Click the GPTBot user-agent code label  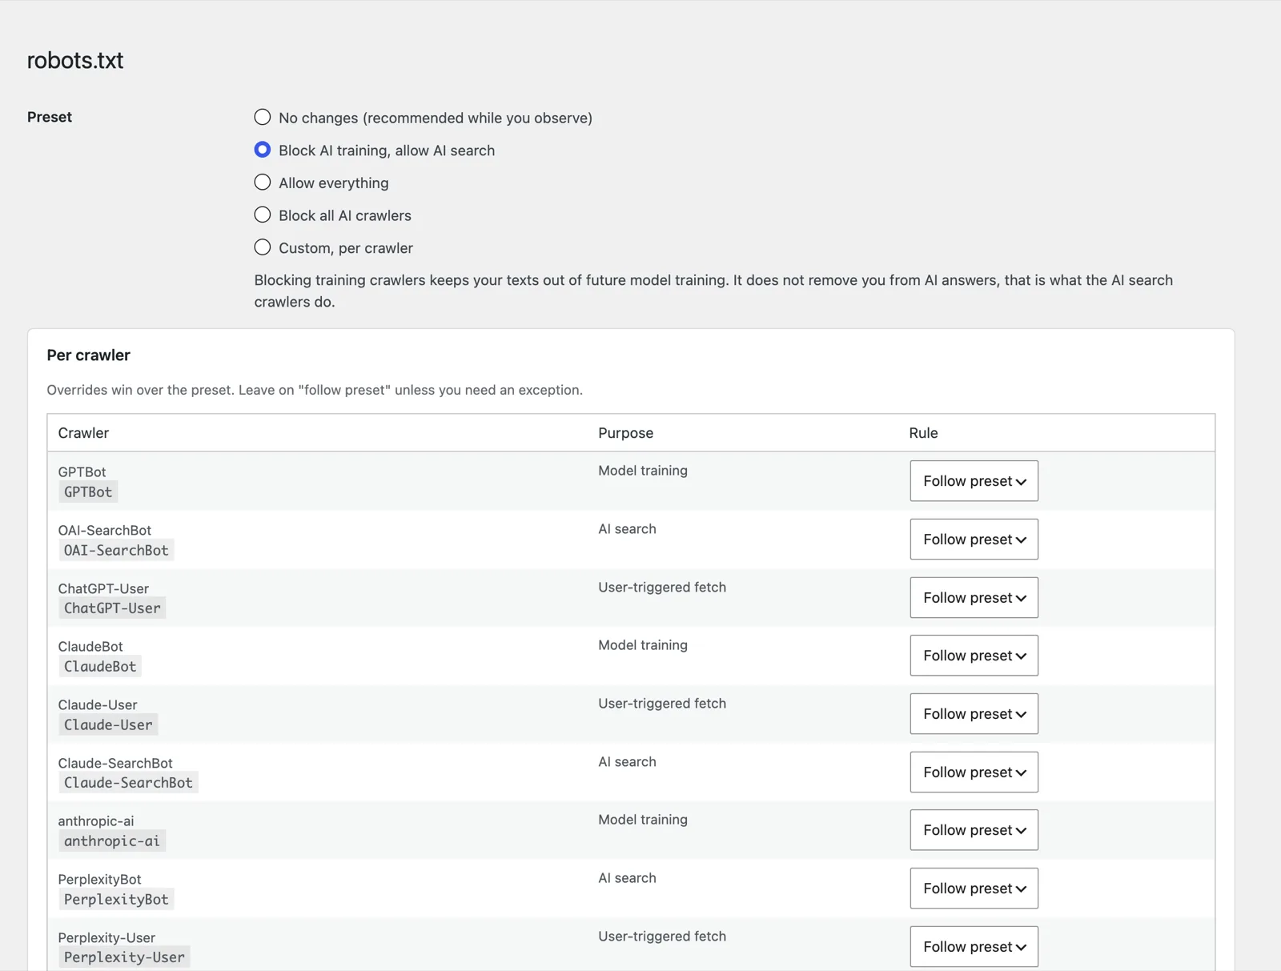tap(88, 492)
